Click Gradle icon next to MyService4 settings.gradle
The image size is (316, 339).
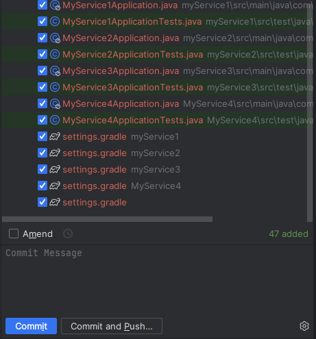click(x=55, y=186)
